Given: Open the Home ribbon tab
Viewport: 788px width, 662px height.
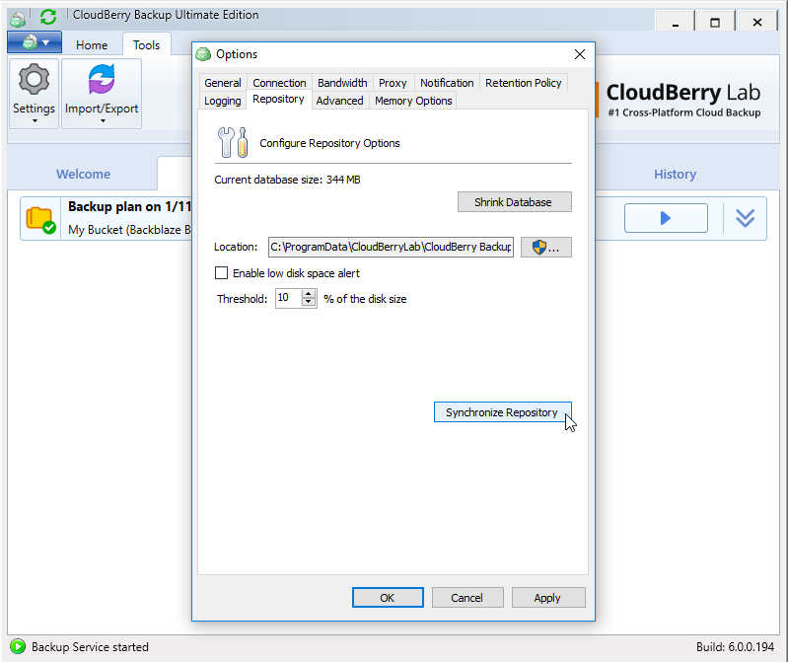Looking at the screenshot, I should (92, 45).
